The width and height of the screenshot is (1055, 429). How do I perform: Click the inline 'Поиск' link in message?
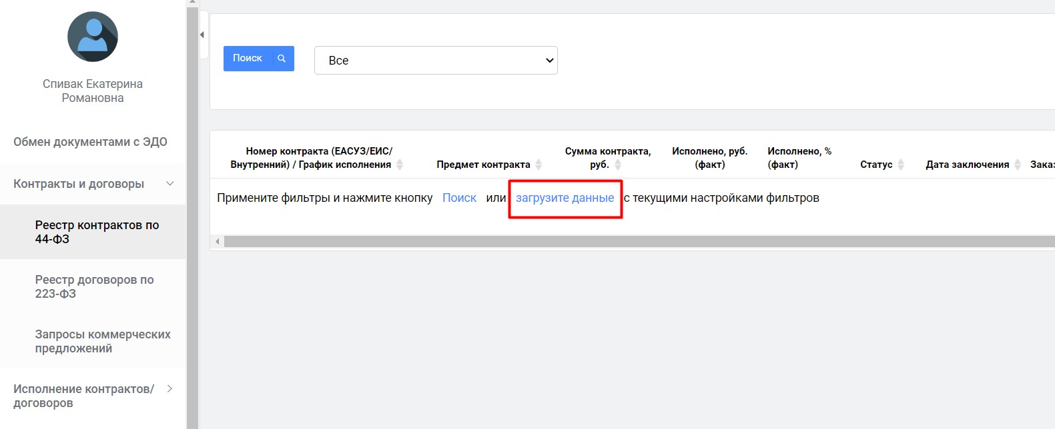click(459, 198)
